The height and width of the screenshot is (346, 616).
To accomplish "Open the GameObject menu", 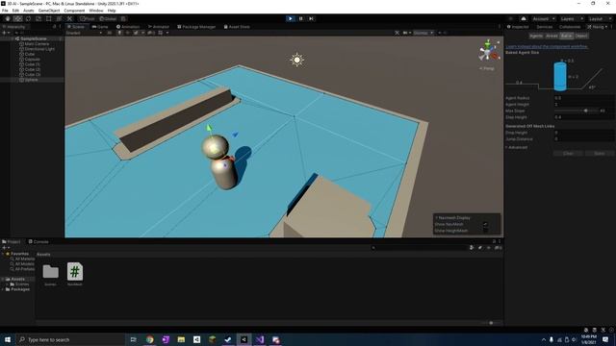I will [49, 11].
